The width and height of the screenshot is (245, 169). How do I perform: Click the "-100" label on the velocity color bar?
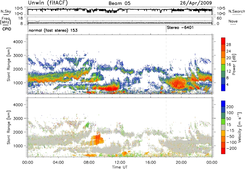[x=231, y=142]
